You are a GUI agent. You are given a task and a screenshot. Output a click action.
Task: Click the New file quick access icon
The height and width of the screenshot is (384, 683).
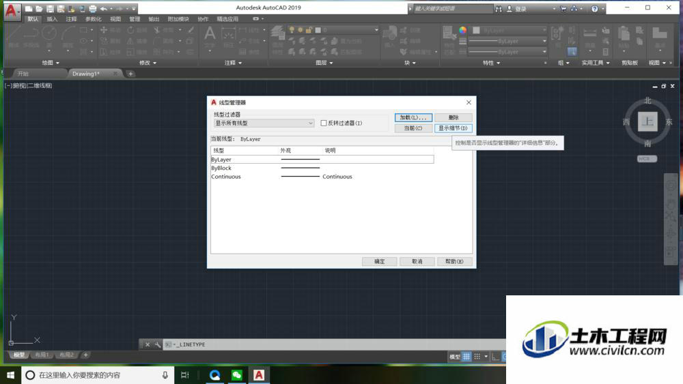pyautogui.click(x=29, y=9)
